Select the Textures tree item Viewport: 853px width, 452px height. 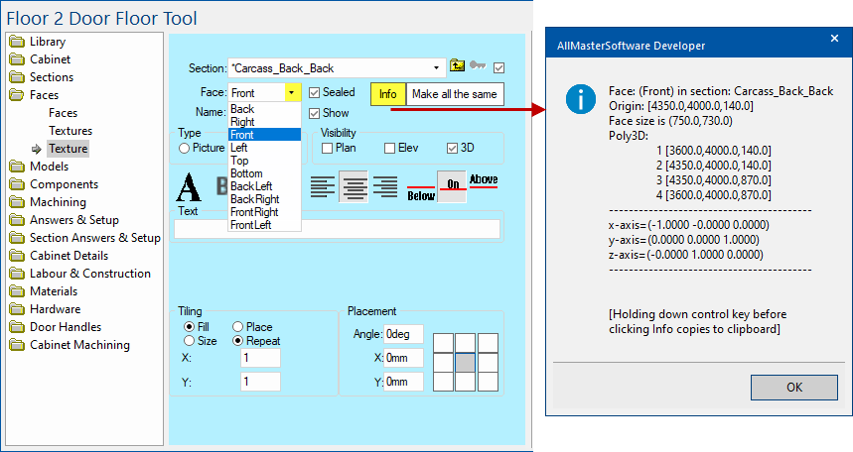click(71, 131)
